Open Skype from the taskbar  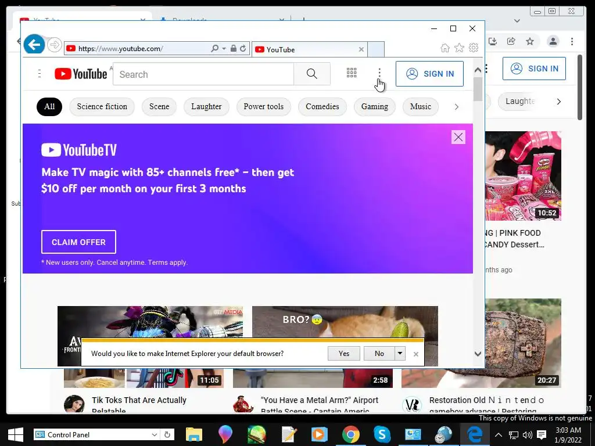(382, 434)
